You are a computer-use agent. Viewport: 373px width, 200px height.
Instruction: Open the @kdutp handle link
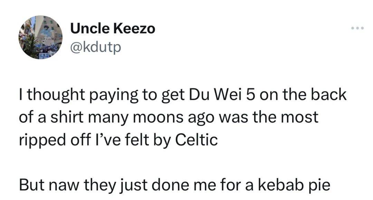[96, 48]
